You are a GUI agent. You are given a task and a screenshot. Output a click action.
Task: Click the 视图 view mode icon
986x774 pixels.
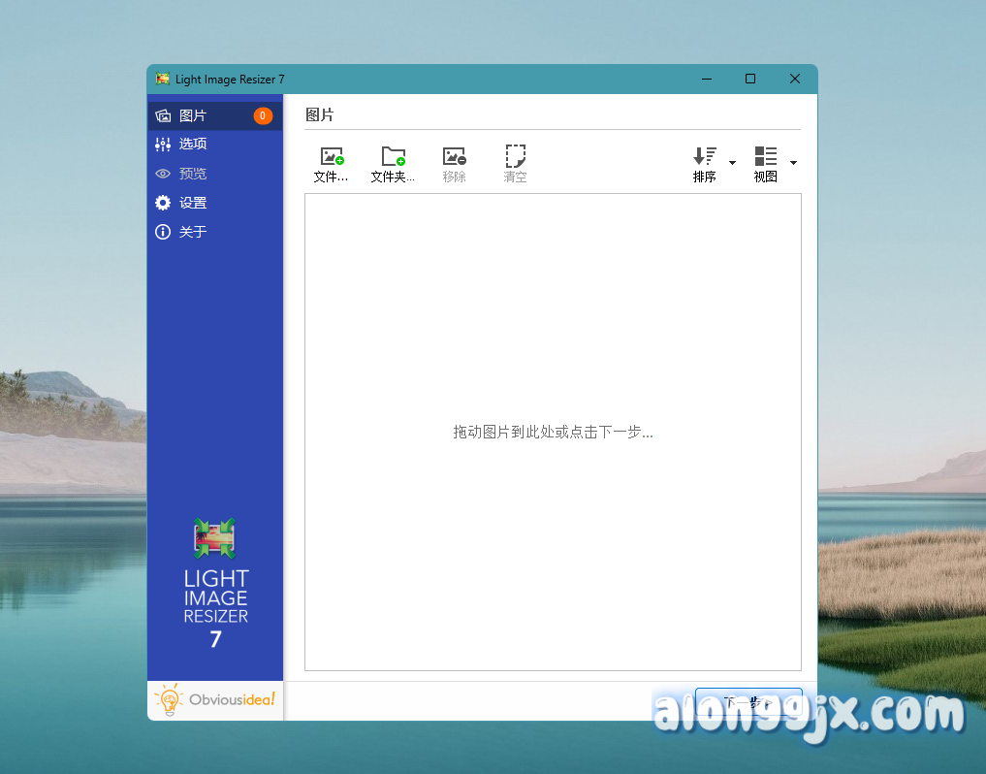[x=766, y=156]
